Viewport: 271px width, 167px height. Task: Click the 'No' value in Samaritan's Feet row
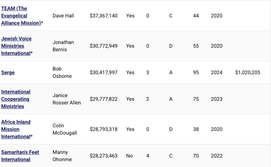[129, 156]
